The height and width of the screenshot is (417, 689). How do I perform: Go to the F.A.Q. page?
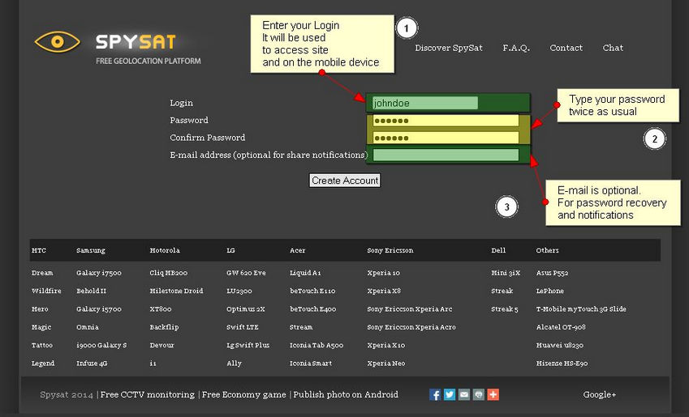pos(516,48)
